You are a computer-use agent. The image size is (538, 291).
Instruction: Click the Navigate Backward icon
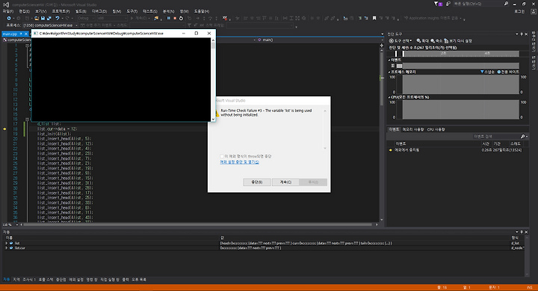9,18
